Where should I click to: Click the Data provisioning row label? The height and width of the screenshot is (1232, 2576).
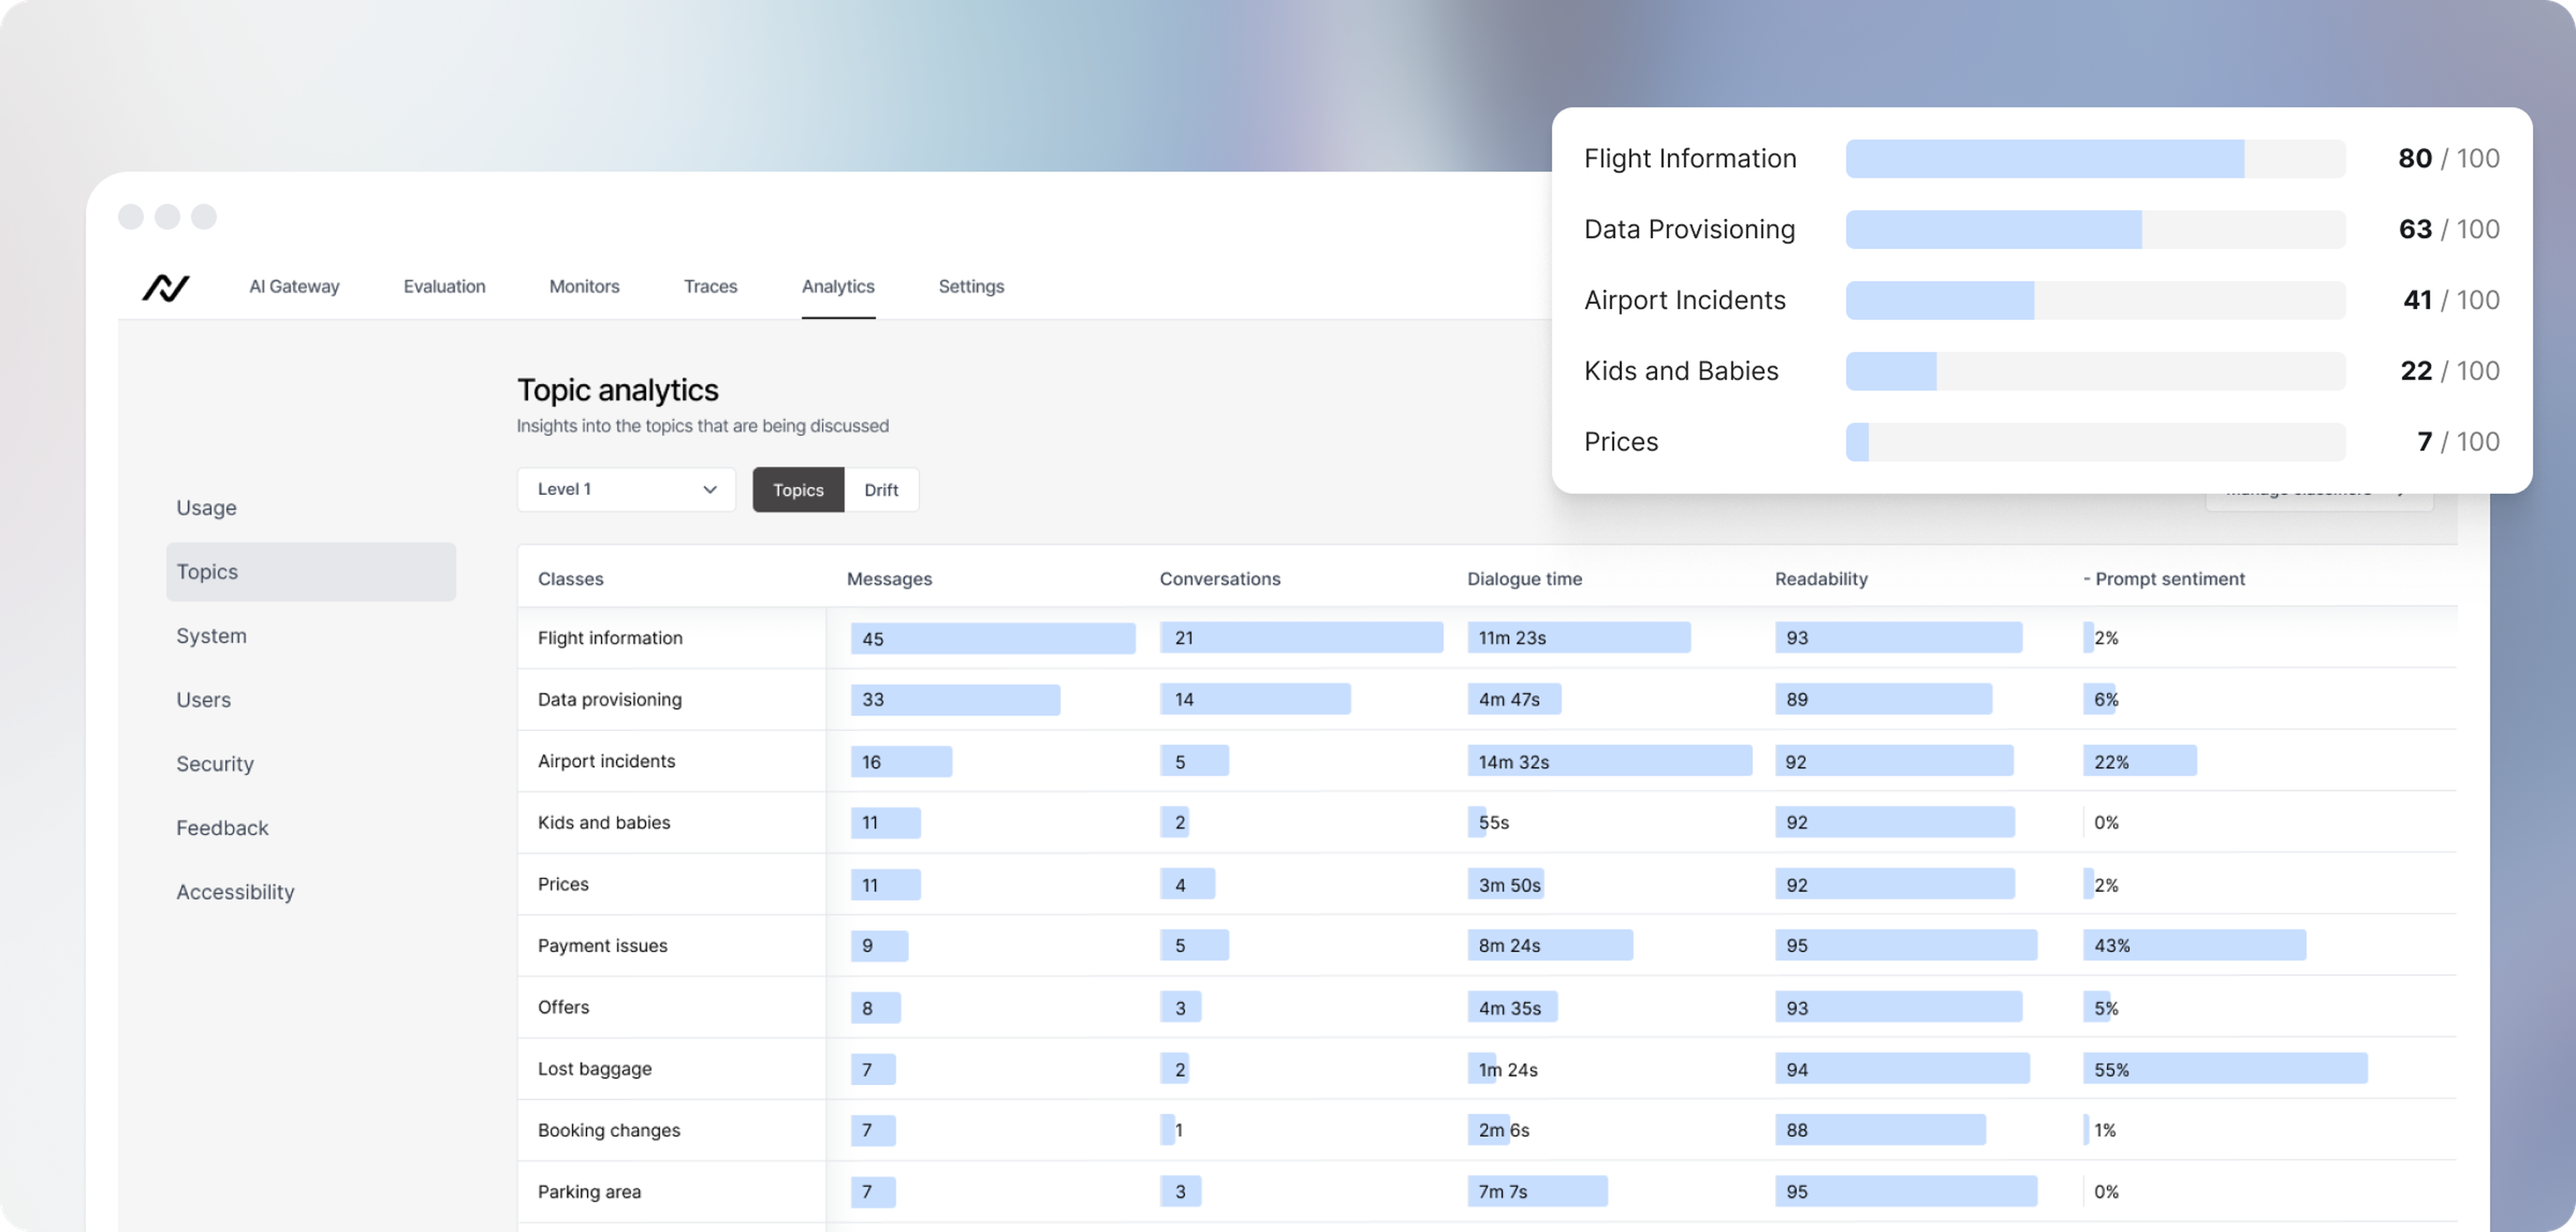tap(610, 699)
